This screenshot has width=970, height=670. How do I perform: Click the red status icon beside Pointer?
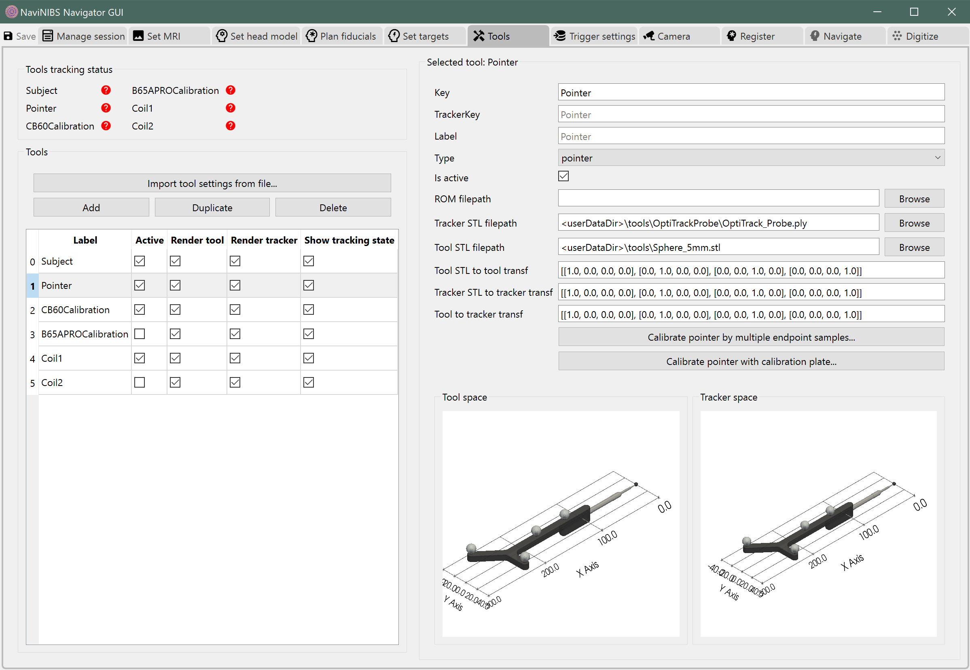click(x=106, y=108)
